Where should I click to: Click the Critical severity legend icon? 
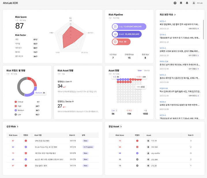pos(16,102)
